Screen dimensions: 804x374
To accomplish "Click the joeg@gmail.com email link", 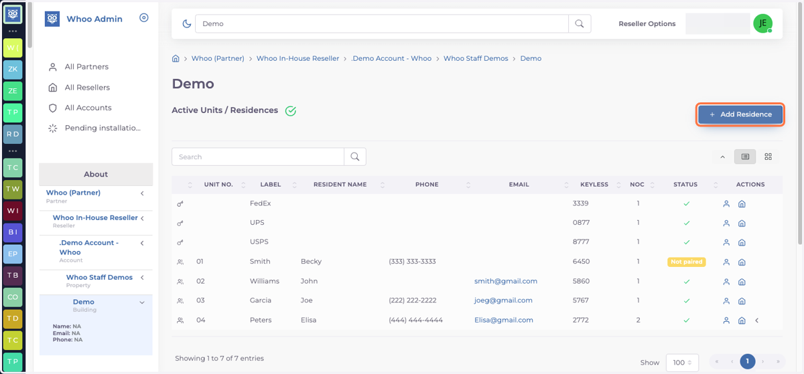I will pyautogui.click(x=503, y=300).
